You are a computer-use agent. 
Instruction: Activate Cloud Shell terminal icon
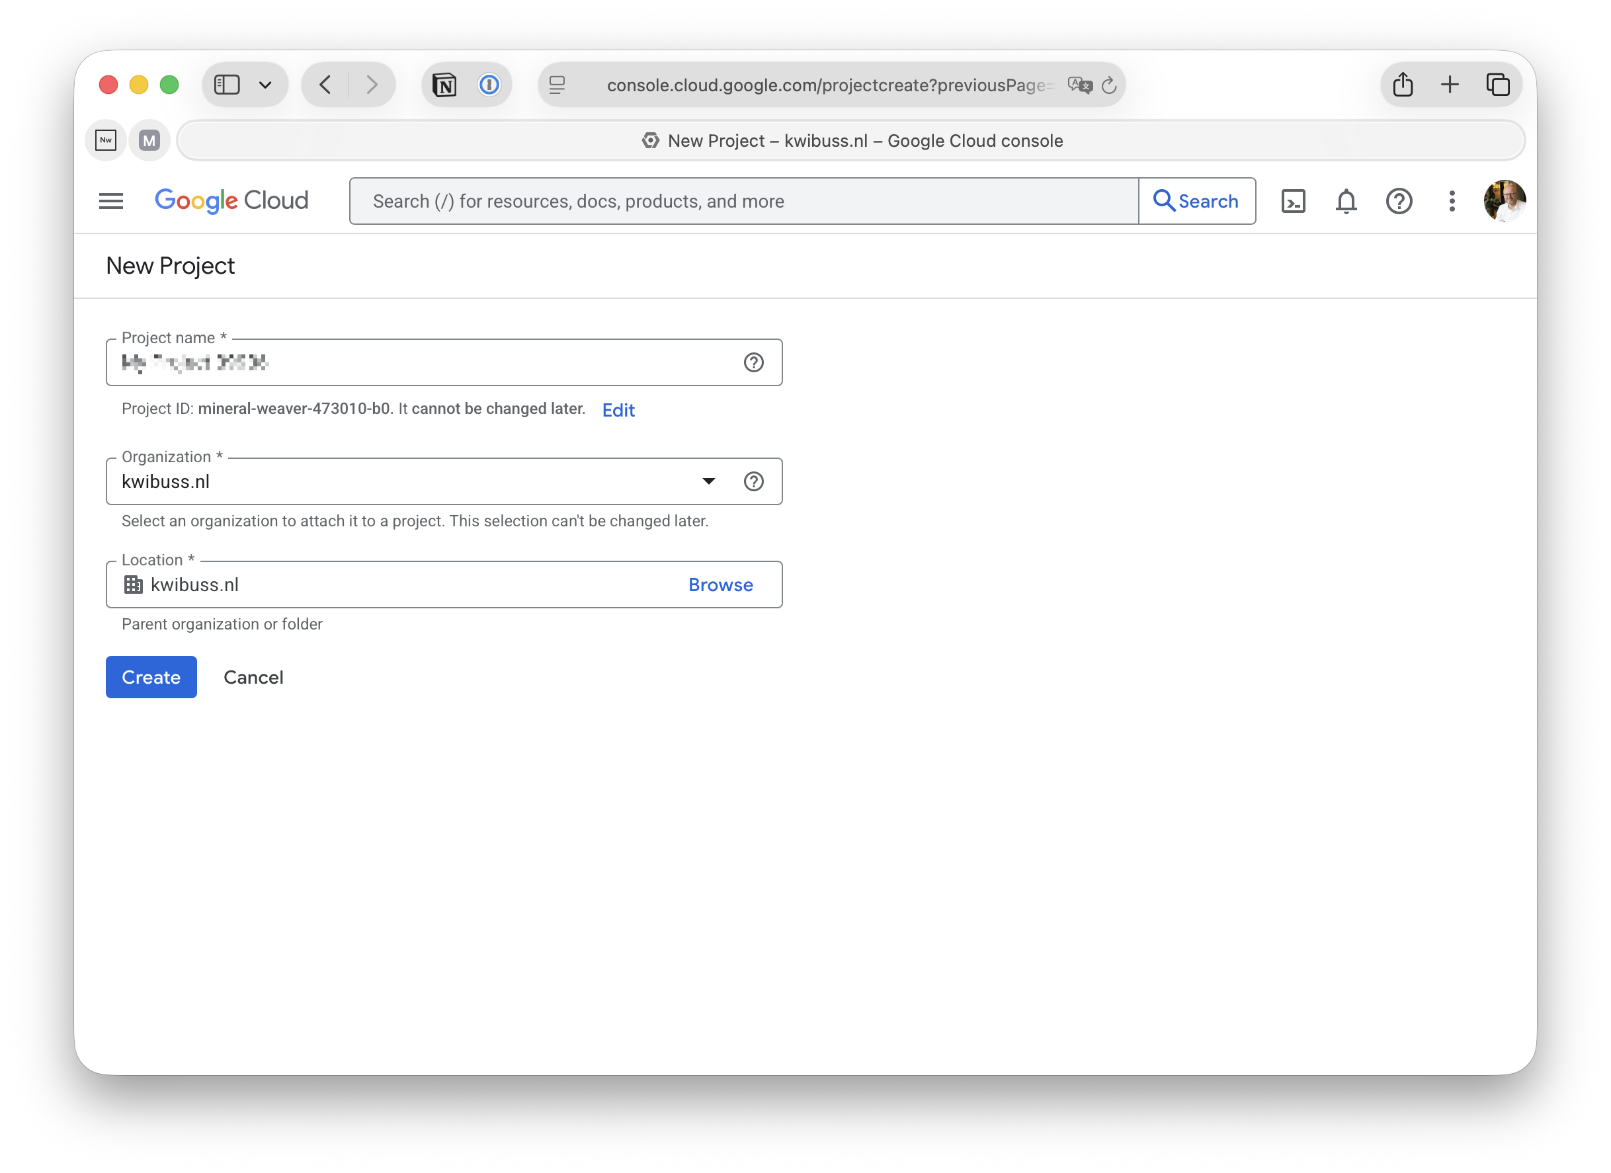point(1293,201)
